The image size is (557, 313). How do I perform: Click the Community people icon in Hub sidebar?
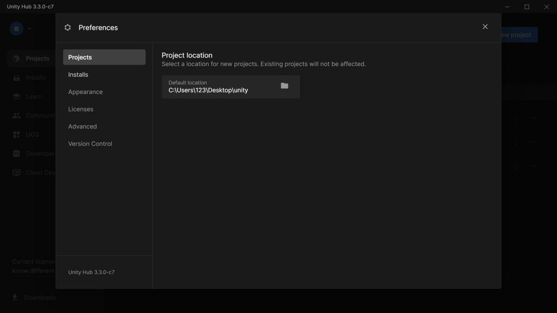(x=17, y=115)
